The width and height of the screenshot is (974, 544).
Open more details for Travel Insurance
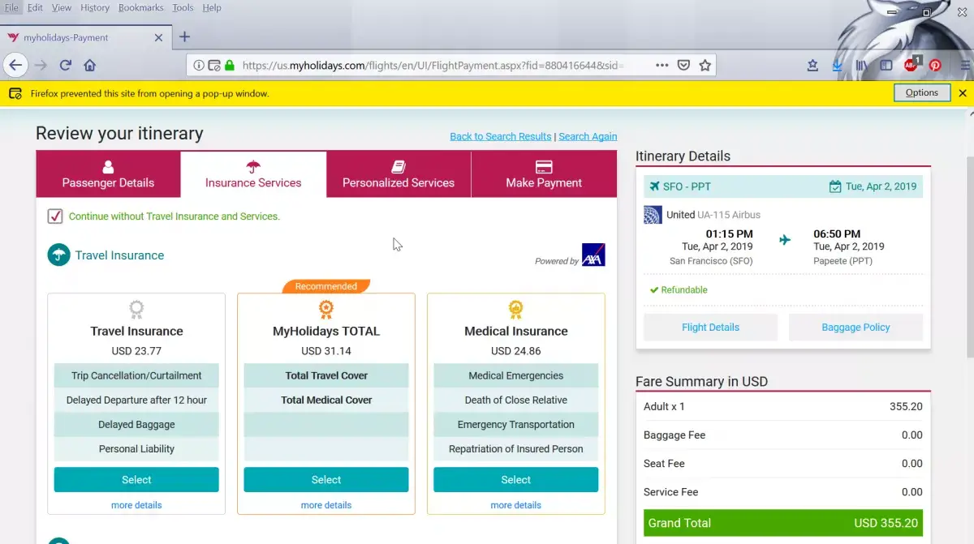click(x=136, y=505)
